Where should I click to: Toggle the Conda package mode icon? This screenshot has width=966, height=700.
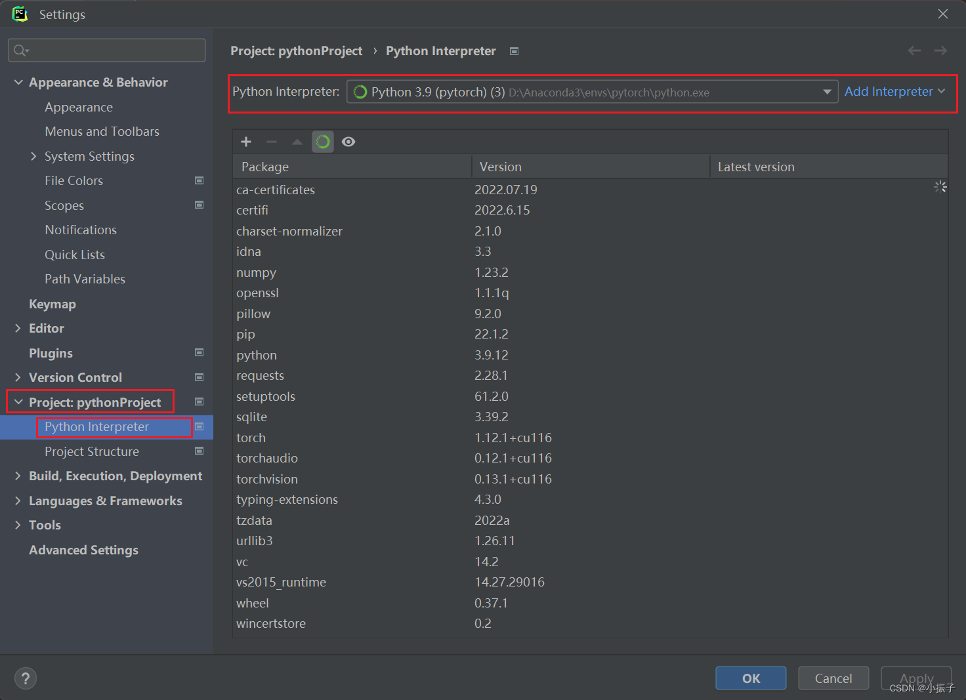click(322, 141)
